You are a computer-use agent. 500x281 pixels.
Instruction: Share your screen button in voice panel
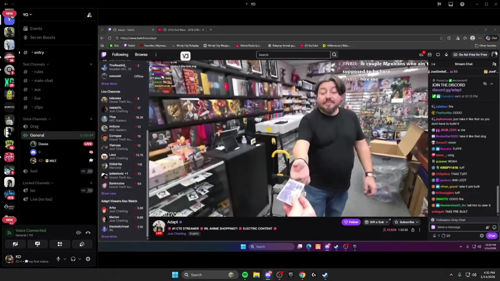click(x=37, y=244)
